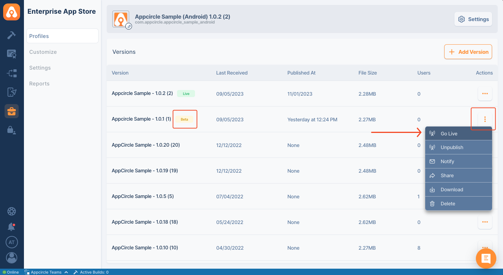
Task: Click the Share arrow icon
Action: 432,175
